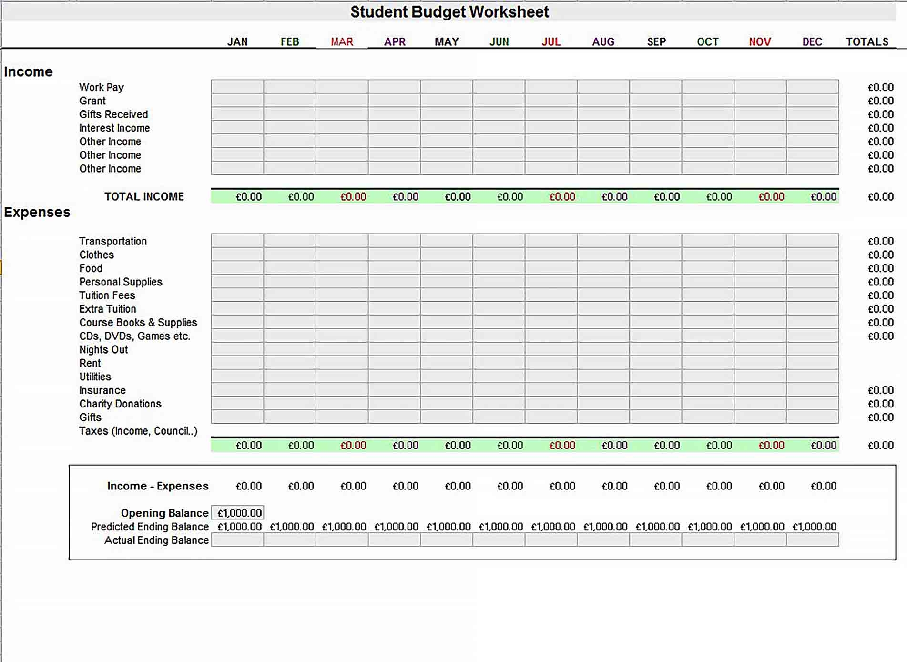Select Actual Ending Balance cell for JAN
Image resolution: width=907 pixels, height=662 pixels.
[237, 540]
